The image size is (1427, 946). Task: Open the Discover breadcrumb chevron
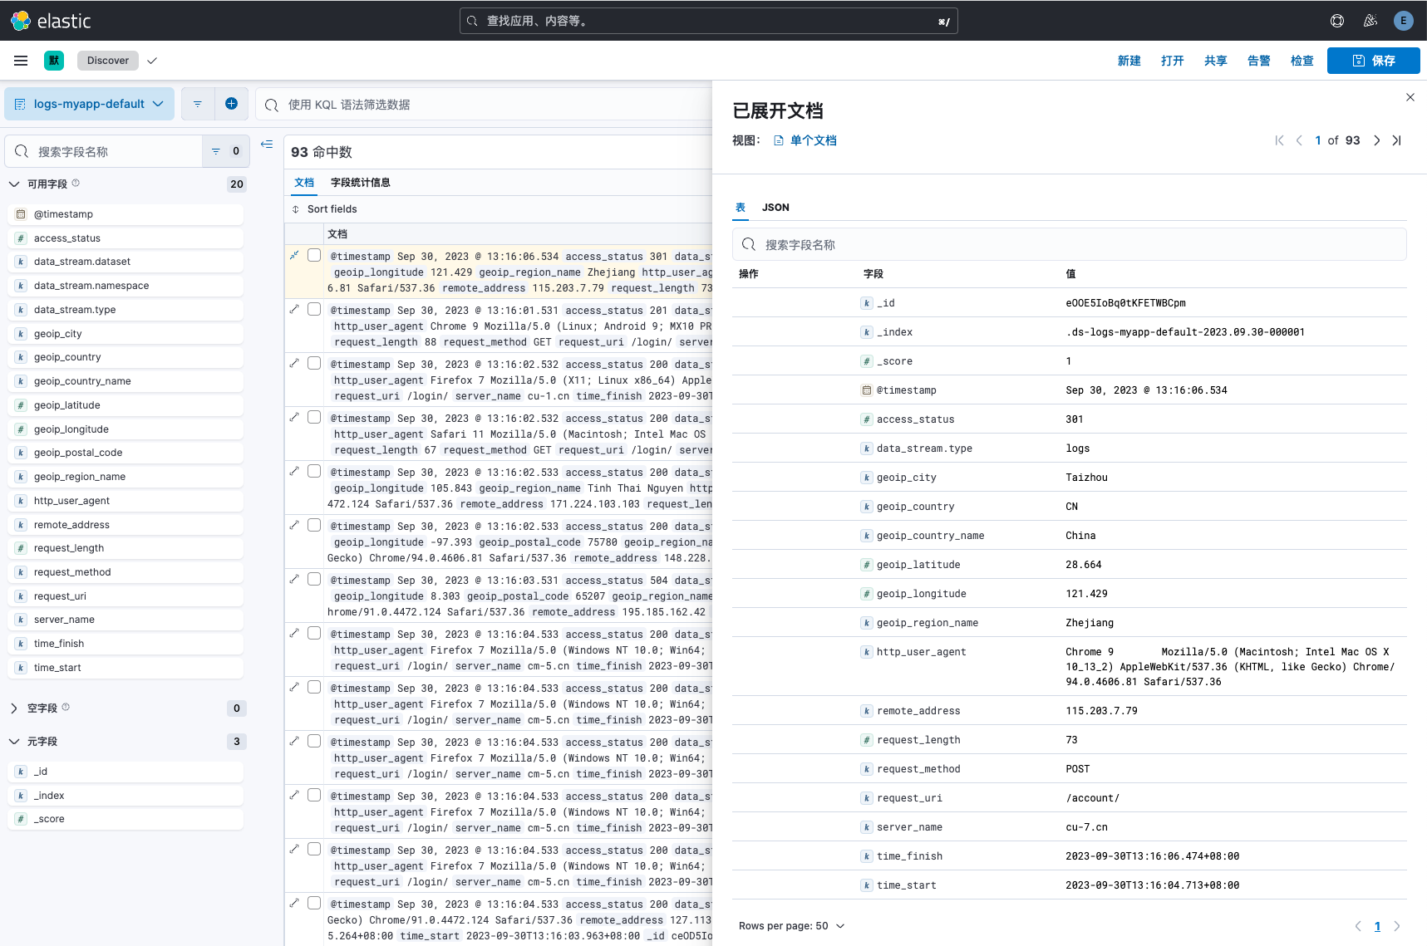152,61
